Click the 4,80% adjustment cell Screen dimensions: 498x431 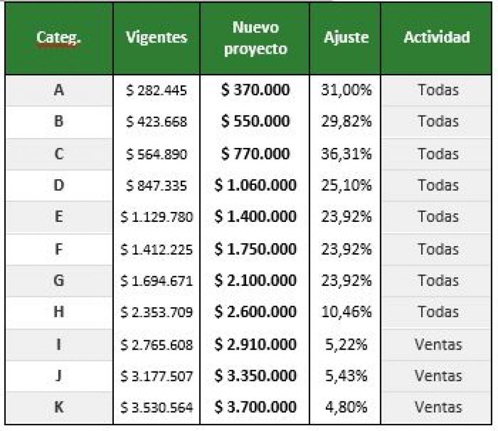point(345,407)
